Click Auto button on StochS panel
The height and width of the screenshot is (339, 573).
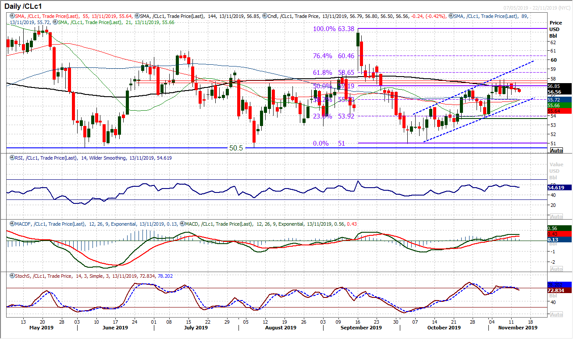(556, 315)
